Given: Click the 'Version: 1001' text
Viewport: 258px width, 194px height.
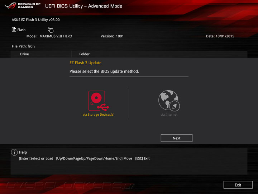Looking at the screenshot, I should (x=112, y=36).
